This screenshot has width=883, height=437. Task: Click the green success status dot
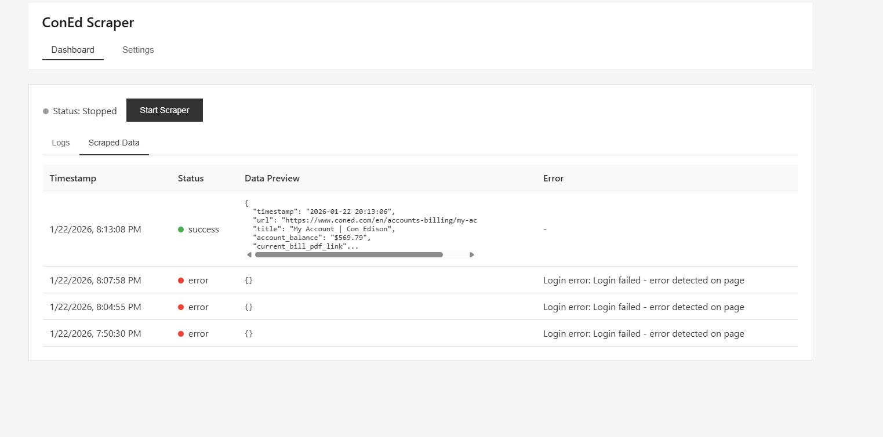[x=181, y=230]
